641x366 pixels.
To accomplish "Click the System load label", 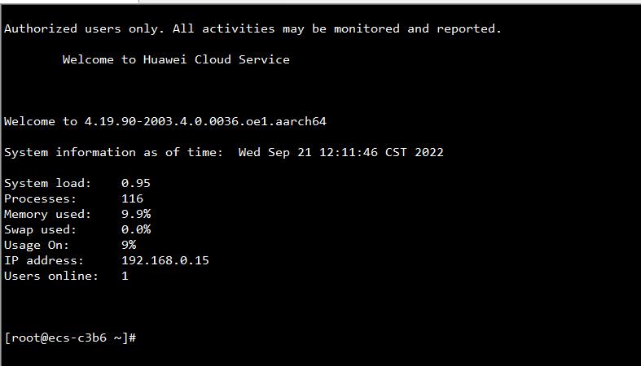I will pyautogui.click(x=48, y=183).
